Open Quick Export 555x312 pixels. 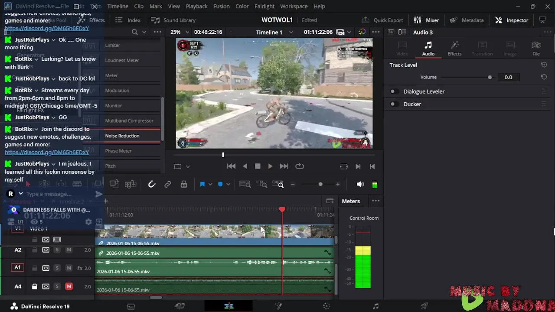point(382,20)
